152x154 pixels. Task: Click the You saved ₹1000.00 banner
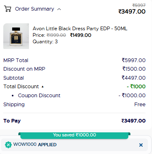pos(75,135)
